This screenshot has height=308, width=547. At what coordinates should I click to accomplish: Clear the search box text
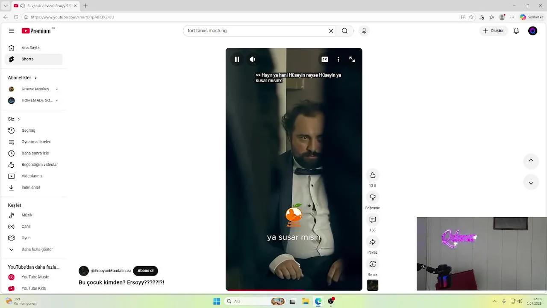(331, 31)
